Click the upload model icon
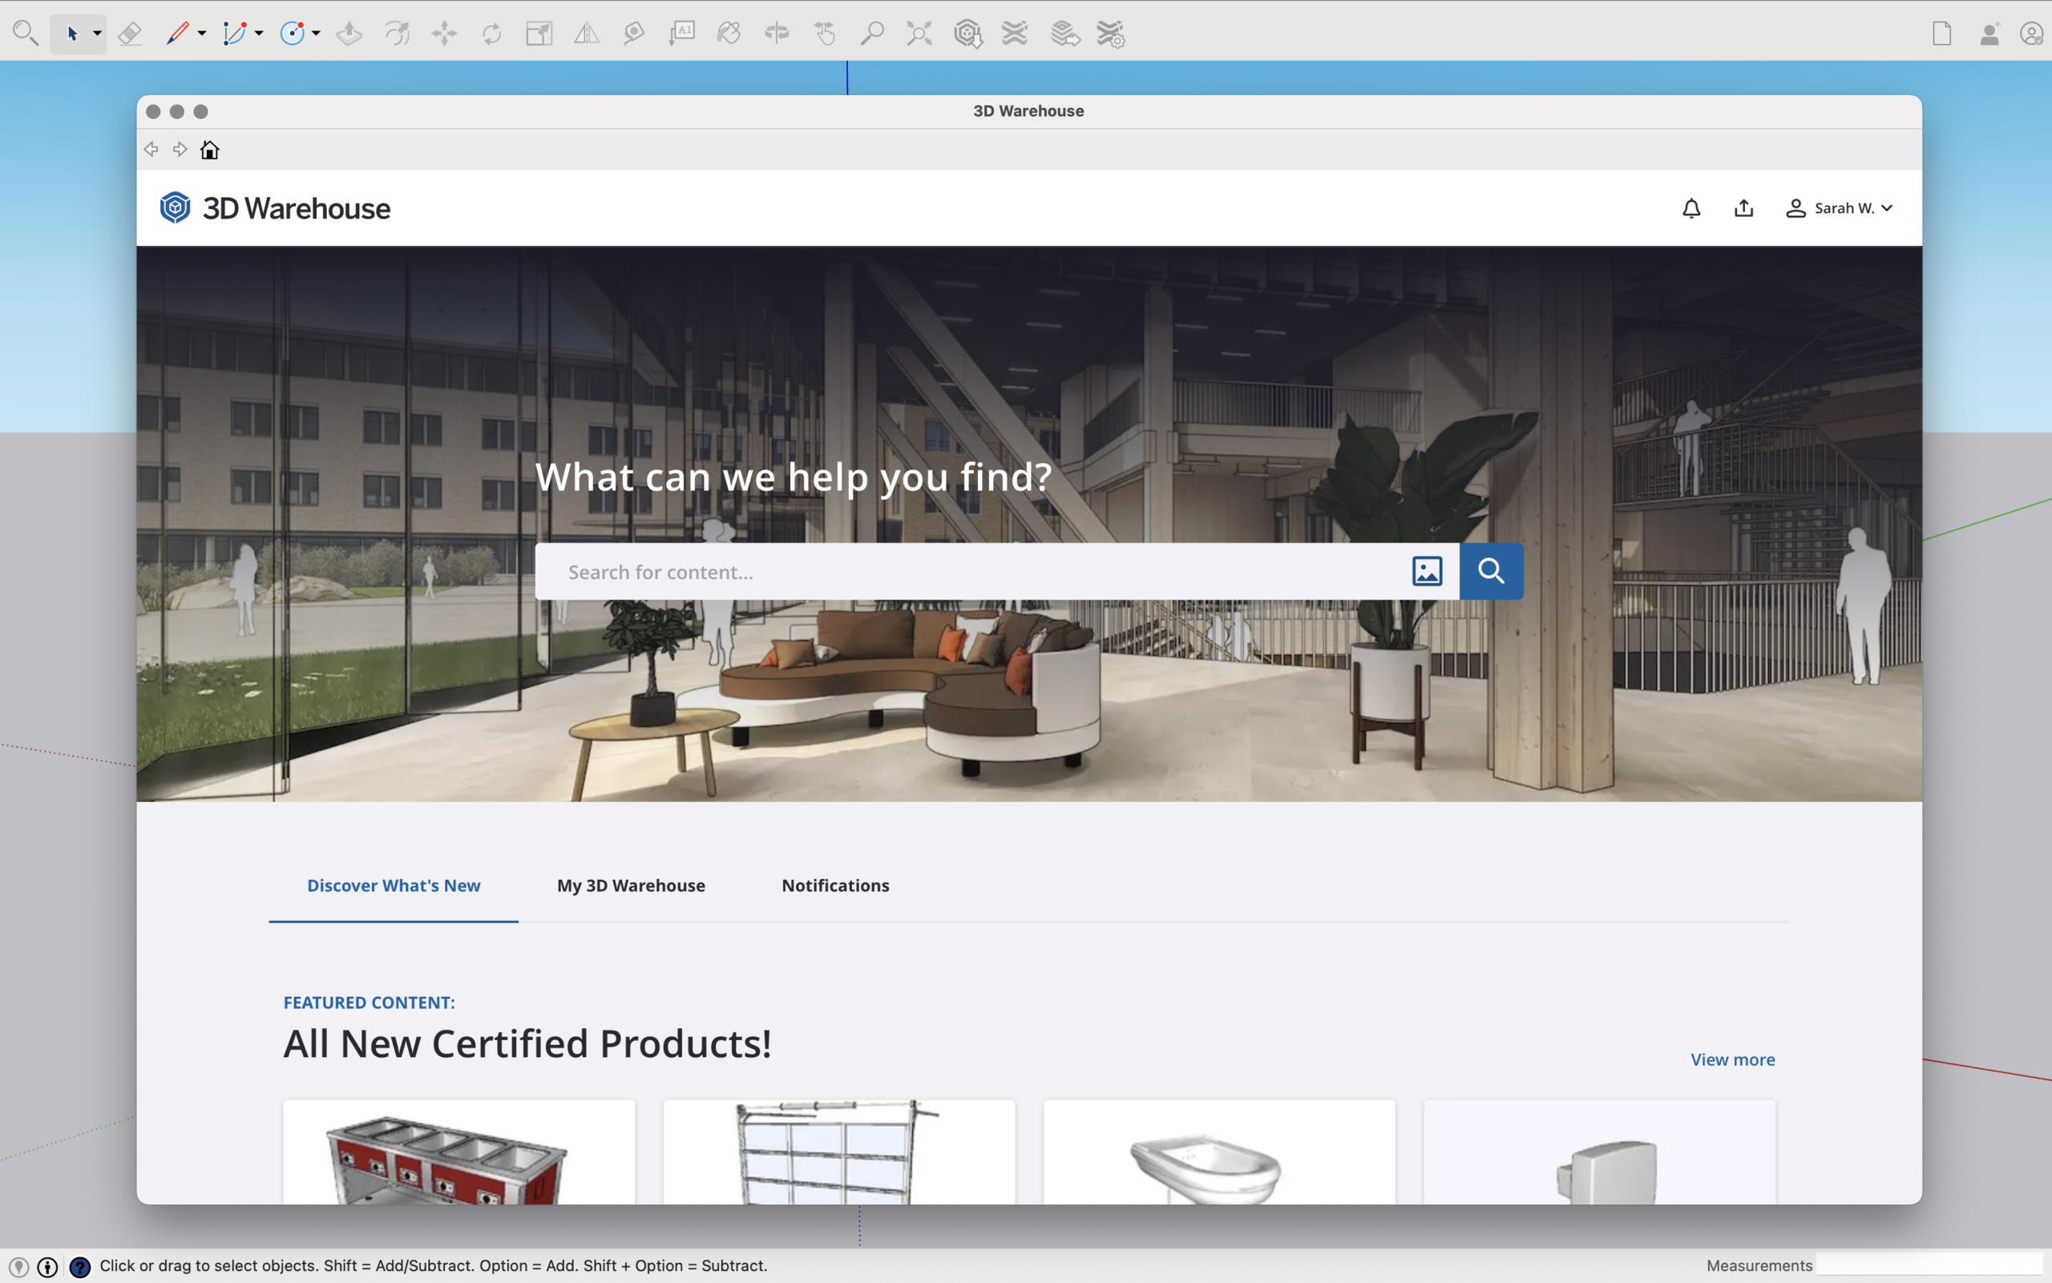 1744,208
